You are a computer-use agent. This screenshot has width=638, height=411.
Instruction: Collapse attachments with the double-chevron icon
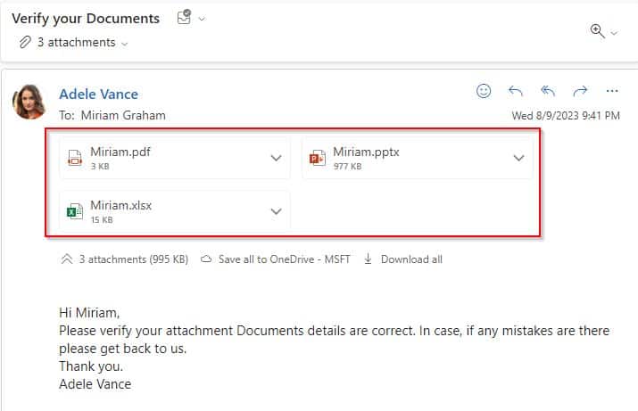(x=67, y=259)
